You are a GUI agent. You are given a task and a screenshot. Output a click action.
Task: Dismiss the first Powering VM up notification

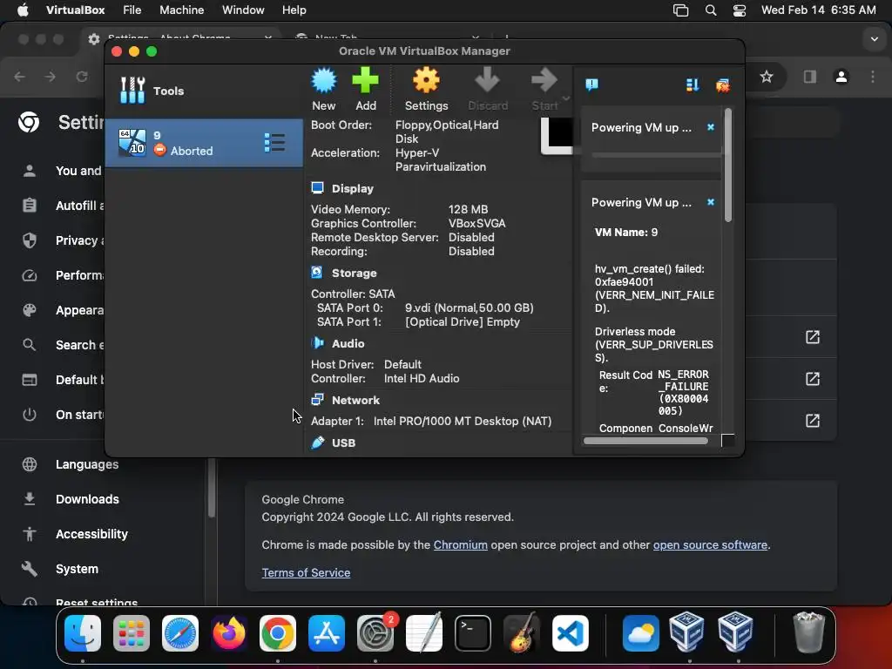coord(711,127)
